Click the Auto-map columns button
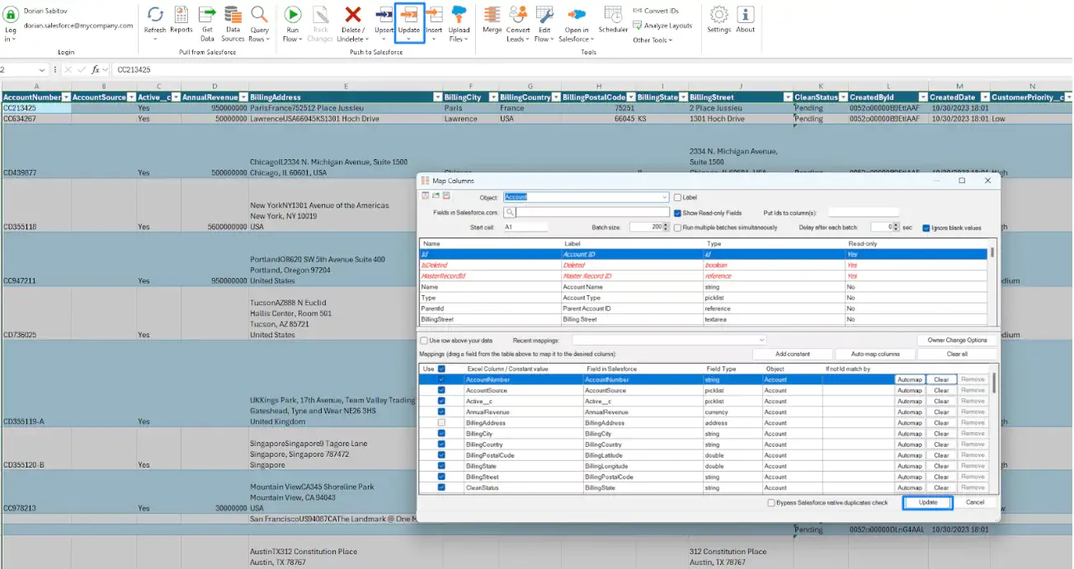 tap(874, 354)
